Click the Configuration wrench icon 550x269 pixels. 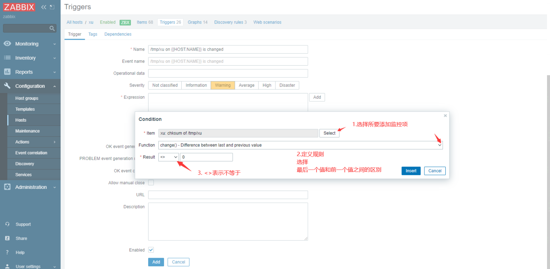[x=7, y=85]
